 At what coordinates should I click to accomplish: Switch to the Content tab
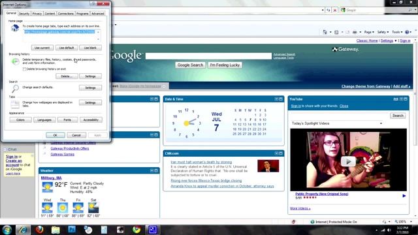tap(50, 14)
